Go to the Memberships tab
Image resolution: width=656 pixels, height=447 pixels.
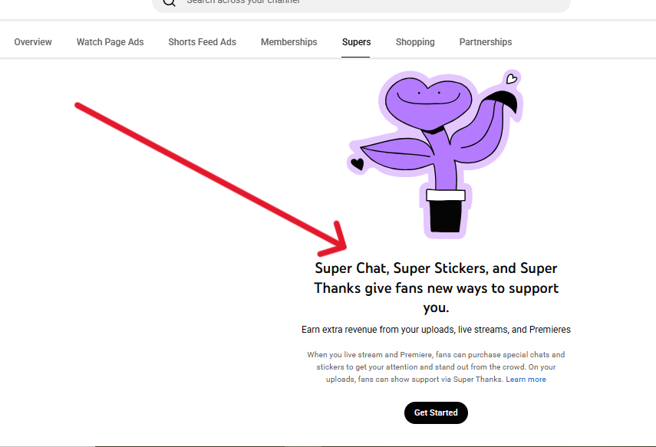[x=289, y=42]
